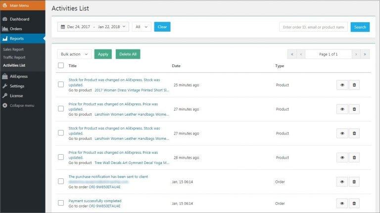Open Sales Report submenu
380x213 pixels.
click(x=13, y=49)
